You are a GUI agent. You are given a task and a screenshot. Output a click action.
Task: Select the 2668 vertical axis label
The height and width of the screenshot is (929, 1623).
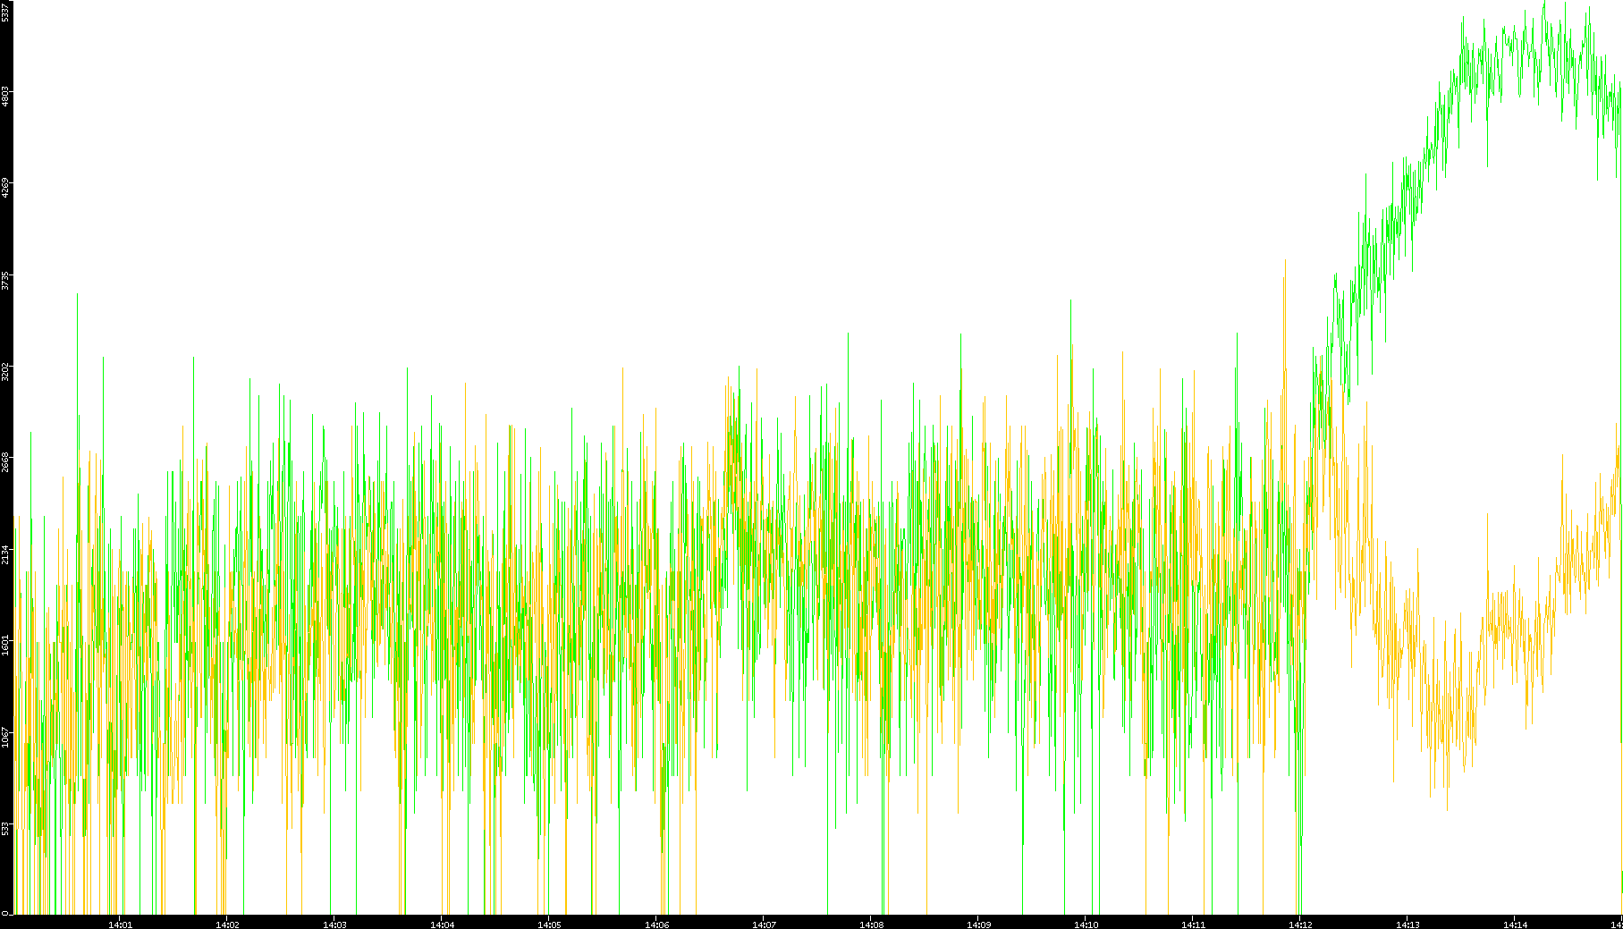(x=5, y=463)
